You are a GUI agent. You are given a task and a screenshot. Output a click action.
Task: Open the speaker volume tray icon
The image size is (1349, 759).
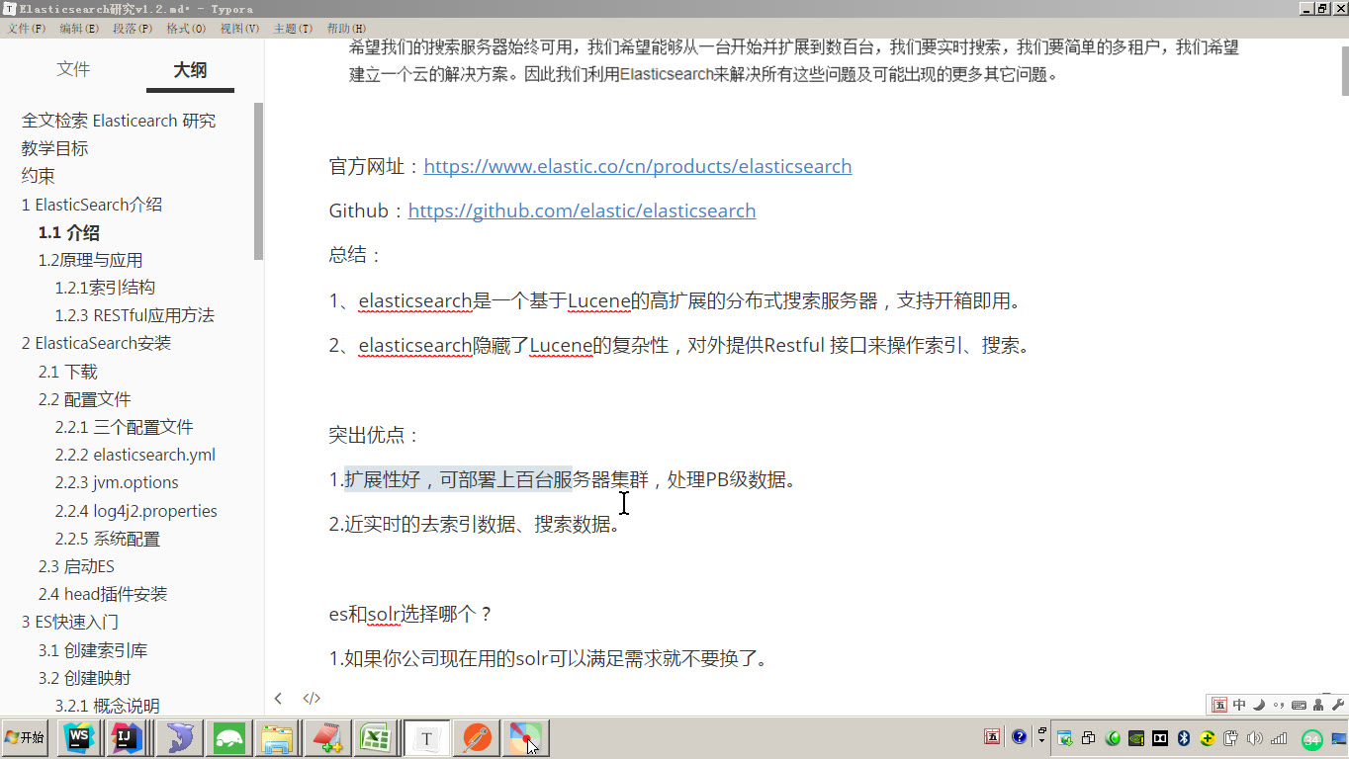(x=1255, y=738)
